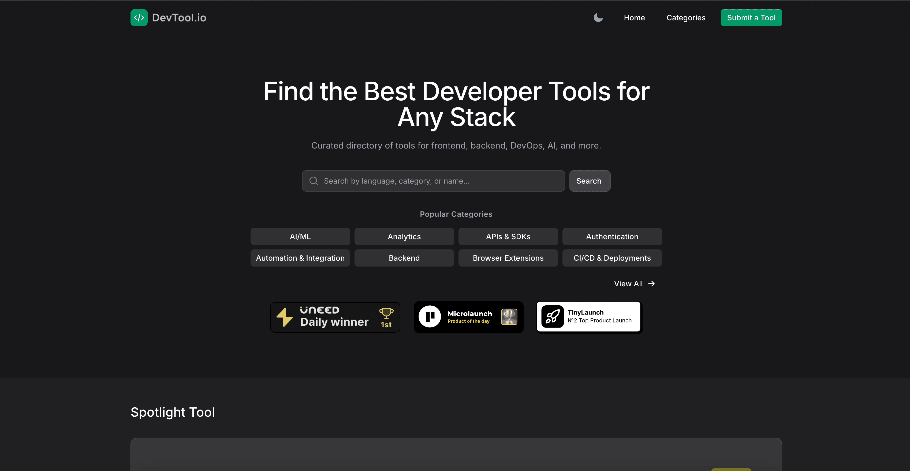The image size is (910, 471).
Task: Click the Microlaunch award medal image
Action: [x=509, y=317]
